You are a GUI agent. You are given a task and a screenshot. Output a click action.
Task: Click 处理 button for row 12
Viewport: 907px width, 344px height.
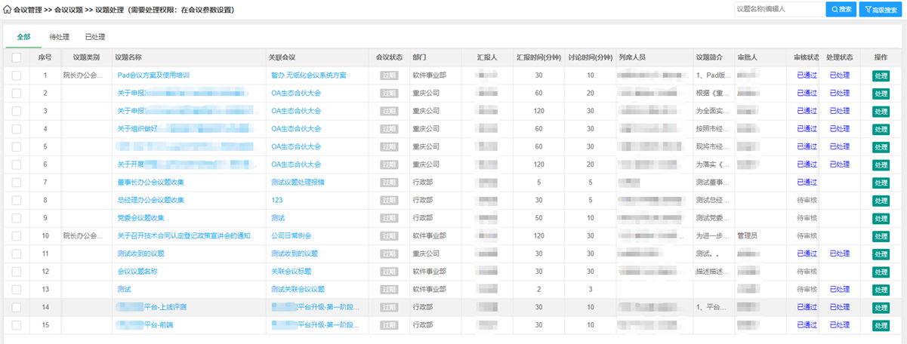coord(881,272)
